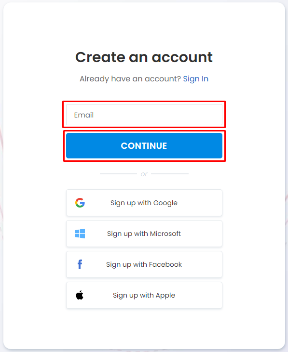
Task: Click the Facebook f logo icon
Action: [80, 264]
